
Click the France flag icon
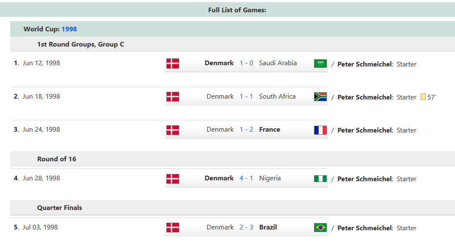[320, 130]
